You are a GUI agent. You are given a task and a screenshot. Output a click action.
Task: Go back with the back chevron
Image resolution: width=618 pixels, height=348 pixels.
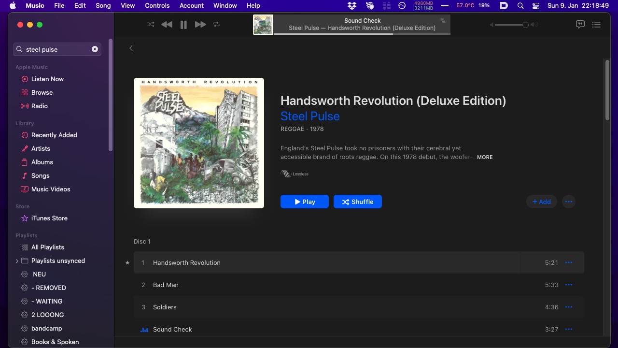pos(131,48)
